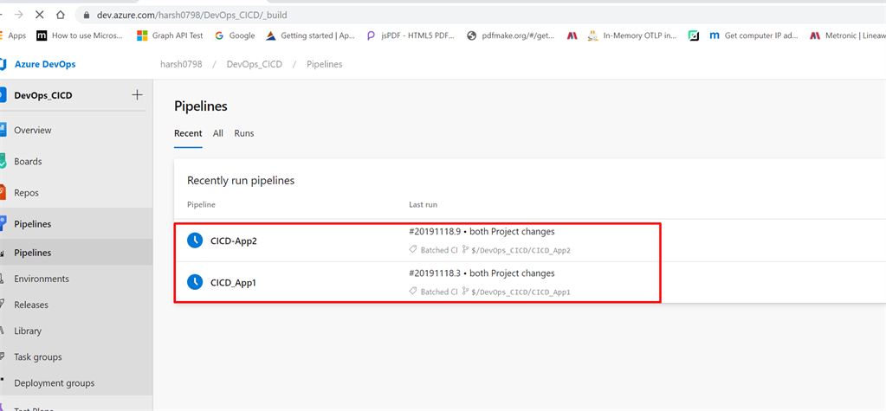Click the plus icon beside DevOps_CICD
This screenshot has height=411, width=886.
(137, 95)
